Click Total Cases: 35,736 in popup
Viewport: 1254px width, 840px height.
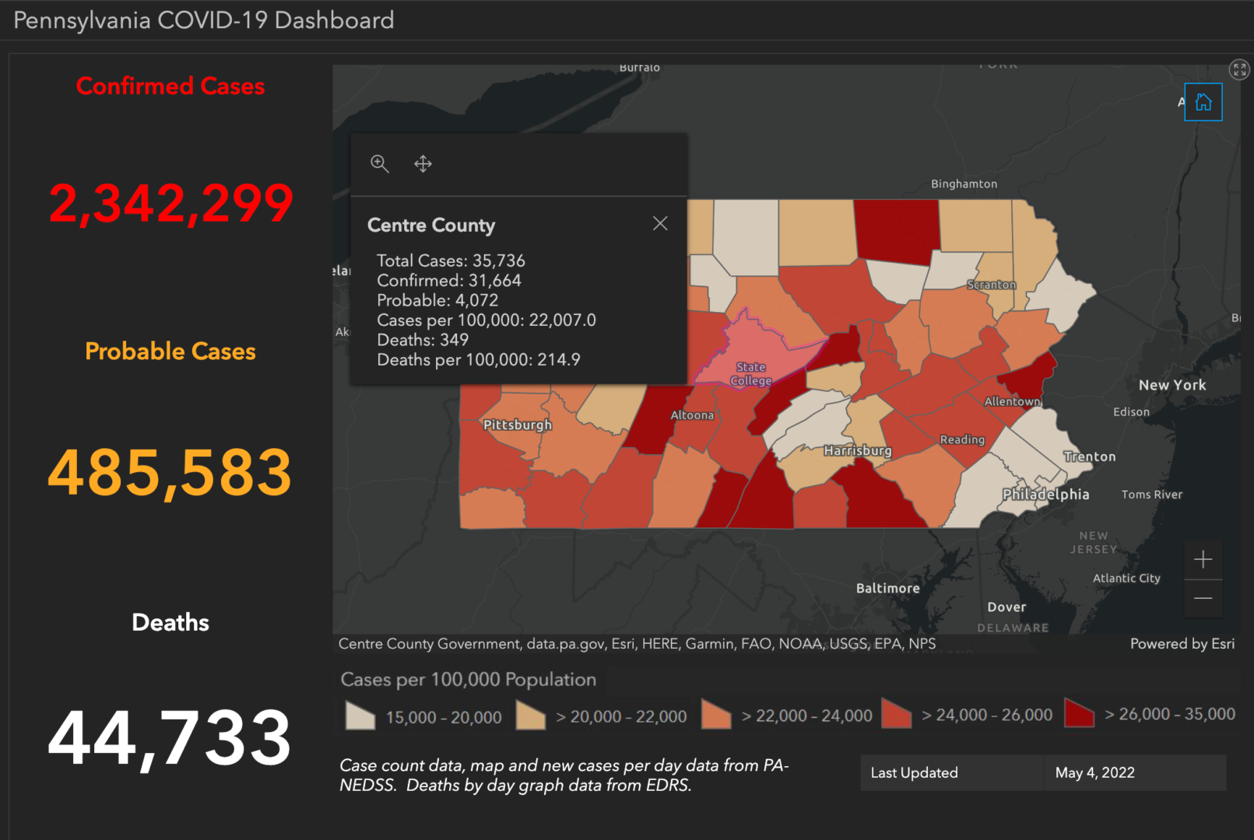[x=451, y=261]
